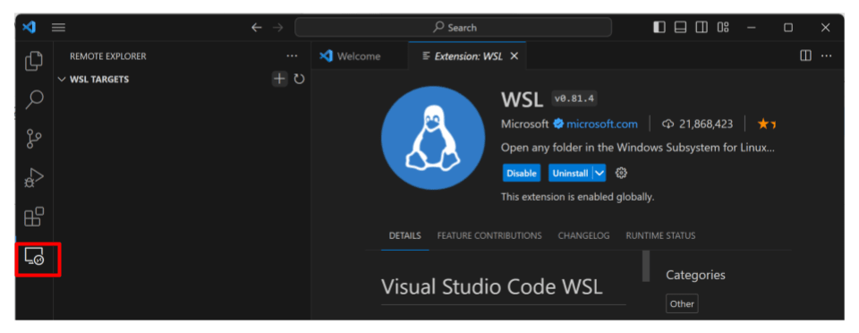
Task: Toggle the secondary side bar layout icon
Action: [x=702, y=27]
